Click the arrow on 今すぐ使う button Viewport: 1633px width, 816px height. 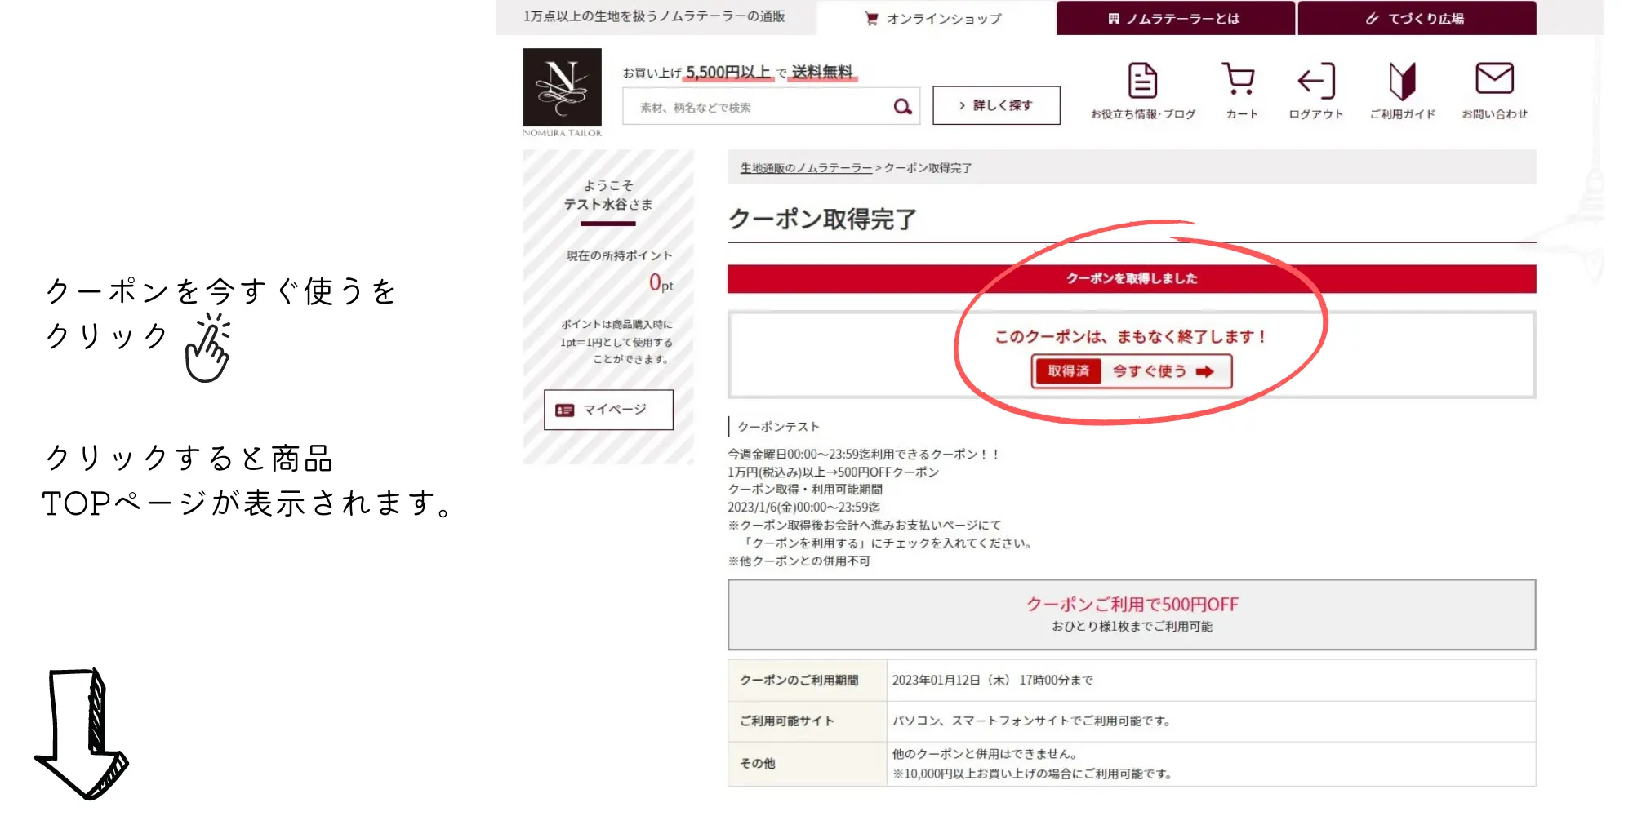(x=1204, y=372)
